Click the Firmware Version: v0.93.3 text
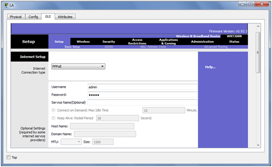The image size is (272, 167). [x=228, y=31]
